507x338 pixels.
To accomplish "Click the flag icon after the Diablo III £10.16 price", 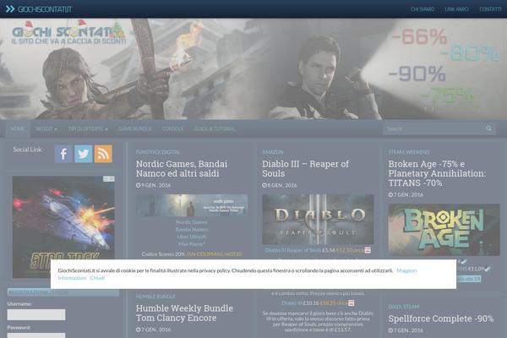I will tap(352, 303).
